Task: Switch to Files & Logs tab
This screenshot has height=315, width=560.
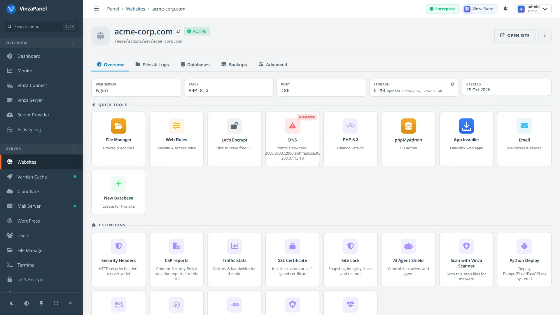Action: (x=152, y=64)
